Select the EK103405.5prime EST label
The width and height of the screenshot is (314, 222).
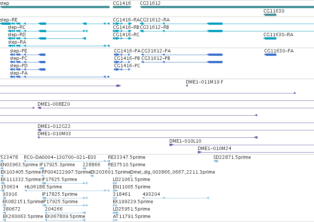click(21, 172)
